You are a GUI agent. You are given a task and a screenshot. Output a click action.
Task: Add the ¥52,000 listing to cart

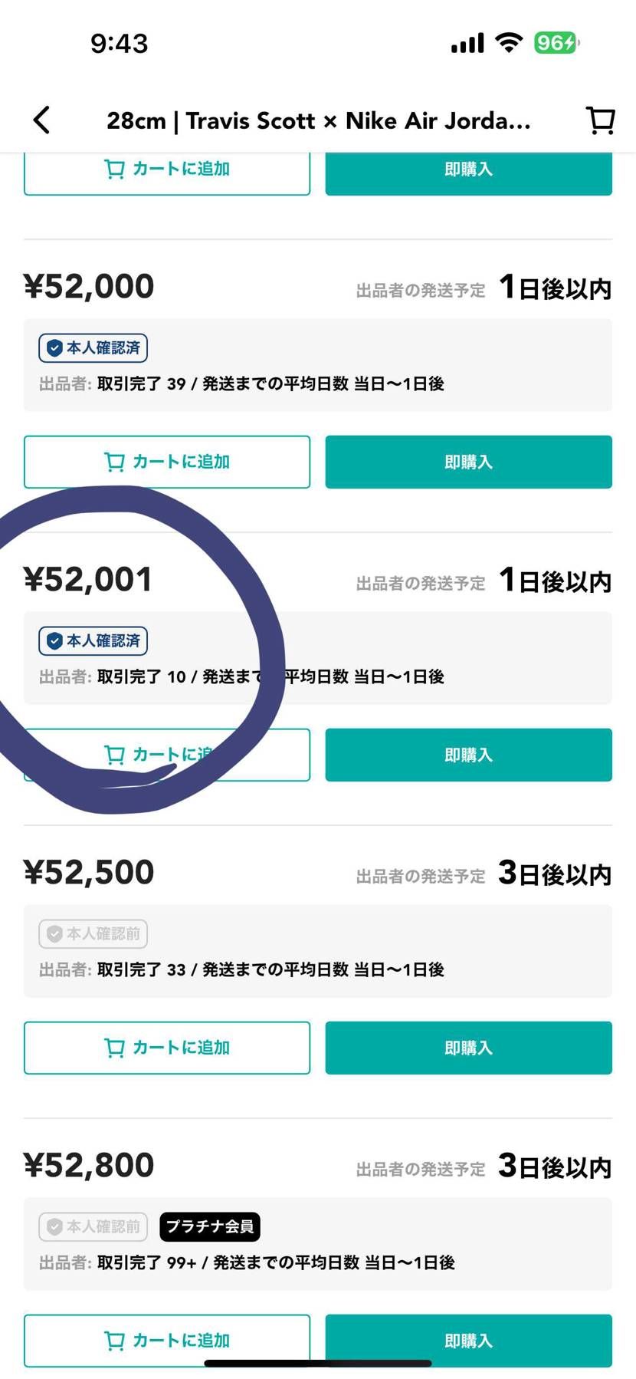click(167, 462)
